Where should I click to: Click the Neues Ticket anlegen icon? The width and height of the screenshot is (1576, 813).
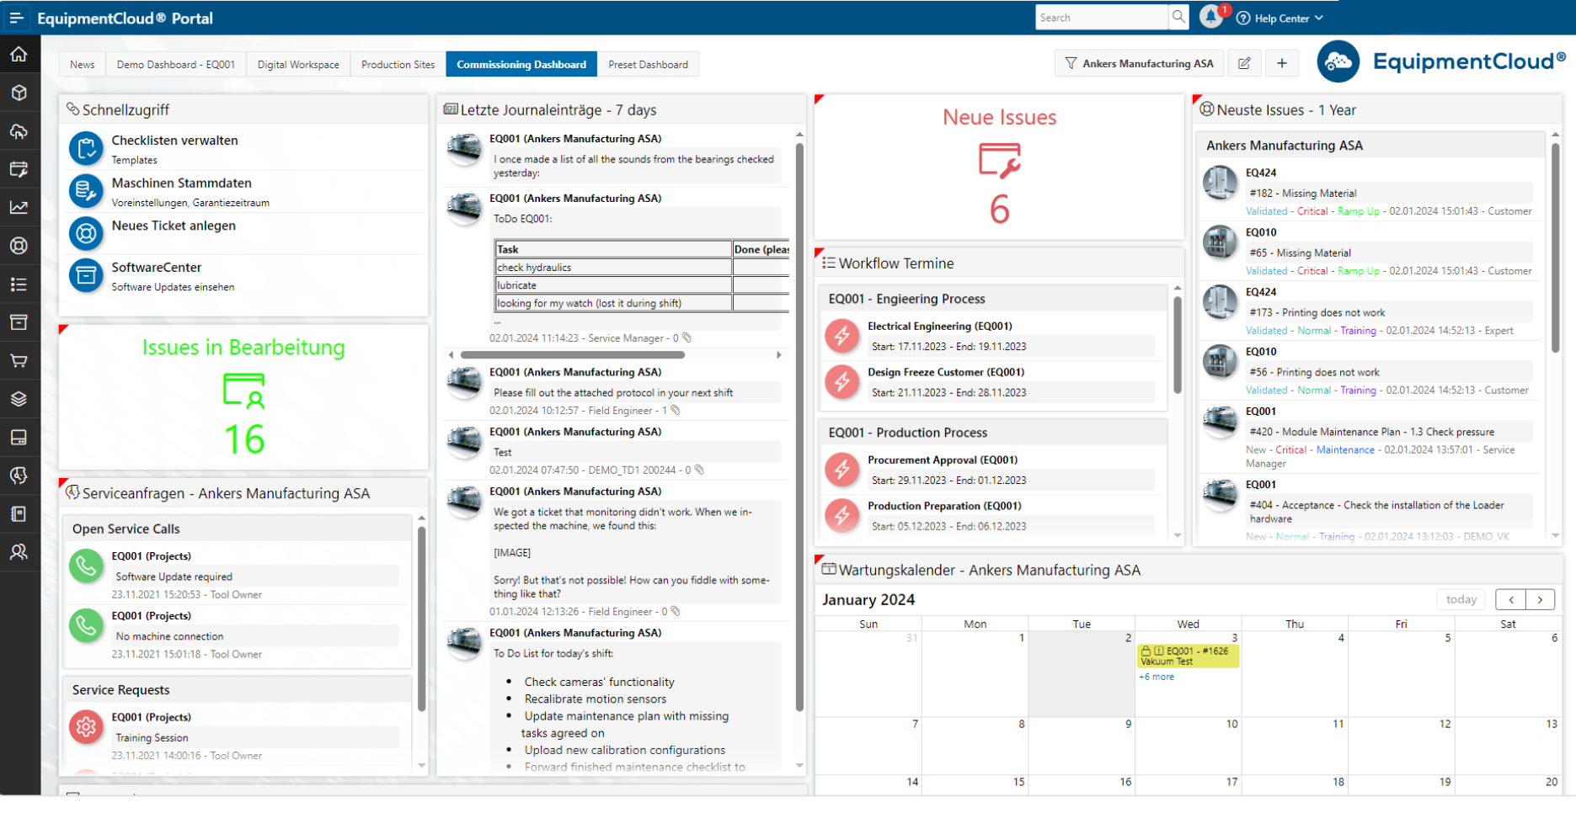tap(86, 233)
